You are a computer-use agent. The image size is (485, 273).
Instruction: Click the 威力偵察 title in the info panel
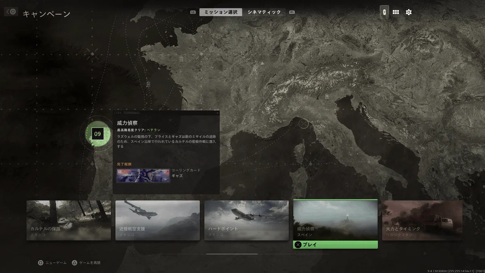pos(127,123)
